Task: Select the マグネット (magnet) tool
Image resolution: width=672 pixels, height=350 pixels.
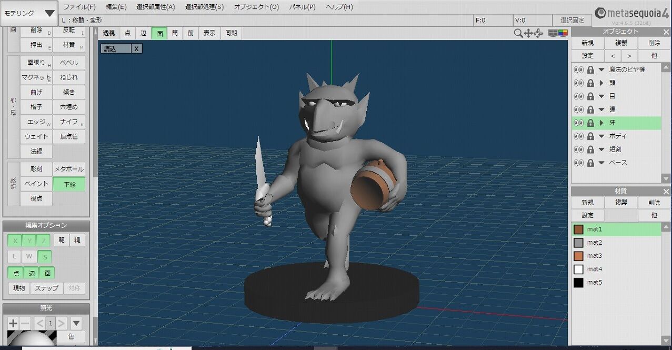Action: tap(36, 77)
